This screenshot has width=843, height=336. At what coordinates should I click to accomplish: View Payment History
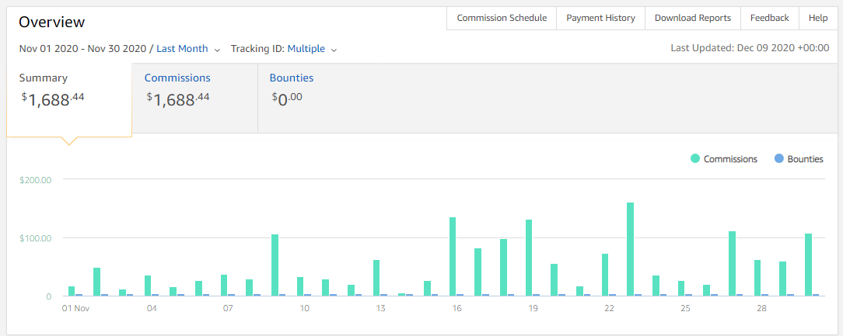600,18
